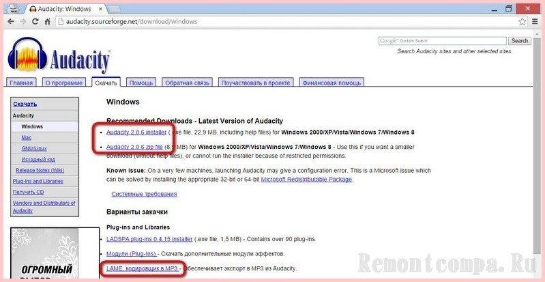
Task: Click the Audacity sidebar section label
Action: pos(23,115)
